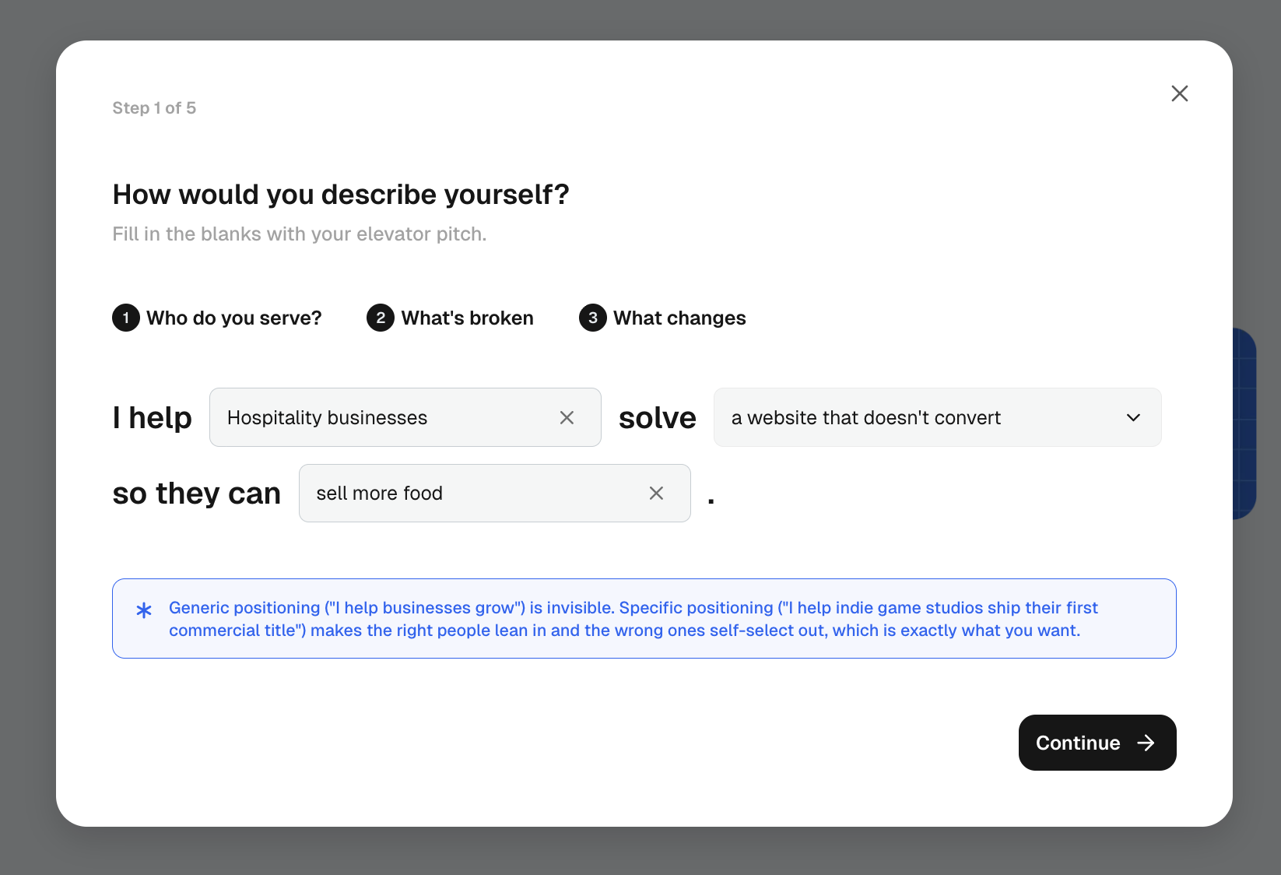The width and height of the screenshot is (1281, 875).
Task: Open the "a website that doesn't convert" dropdown
Action: pos(937,418)
